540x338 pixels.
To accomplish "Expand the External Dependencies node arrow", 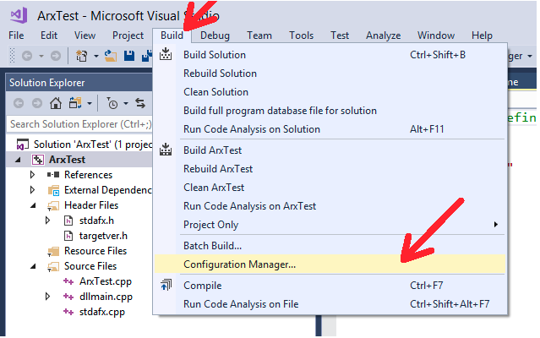I will point(32,190).
